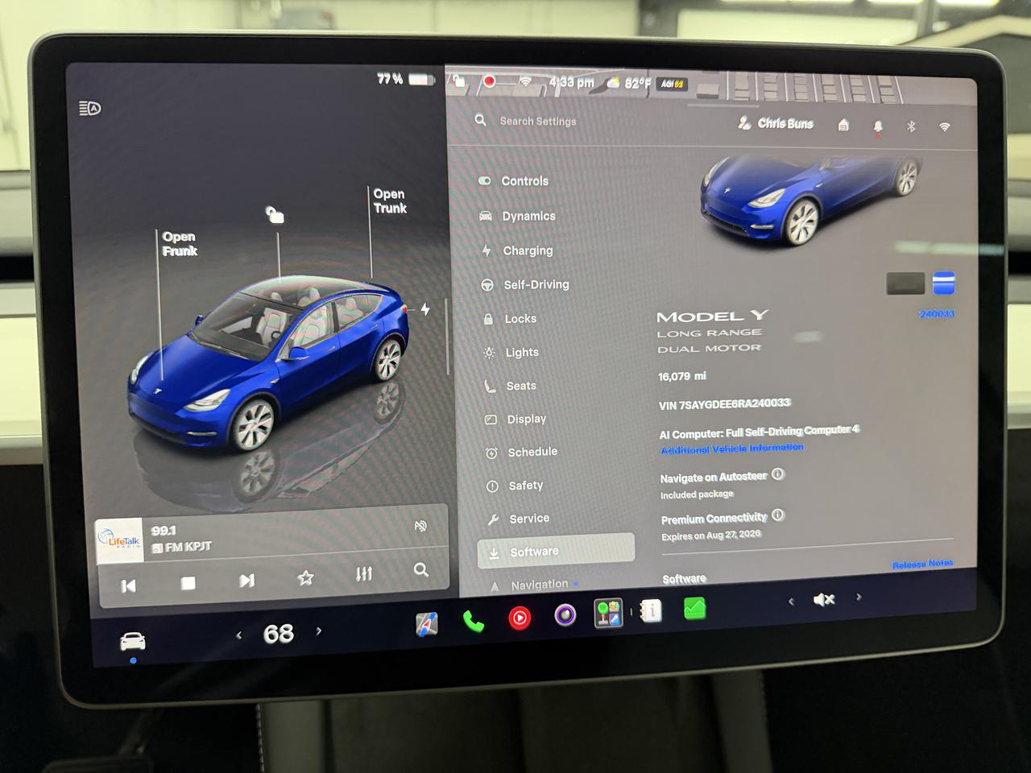The height and width of the screenshot is (773, 1031).
Task: Open the audio equalizer settings
Action: (364, 573)
